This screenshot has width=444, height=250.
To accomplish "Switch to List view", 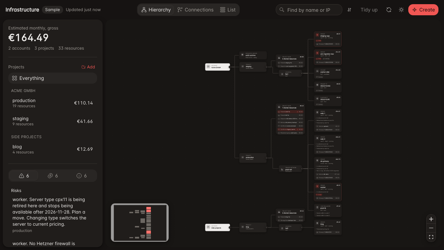I will [228, 10].
